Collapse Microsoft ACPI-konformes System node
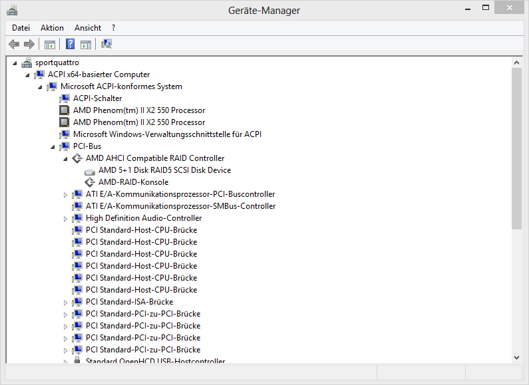This screenshot has width=529, height=385. (40, 87)
